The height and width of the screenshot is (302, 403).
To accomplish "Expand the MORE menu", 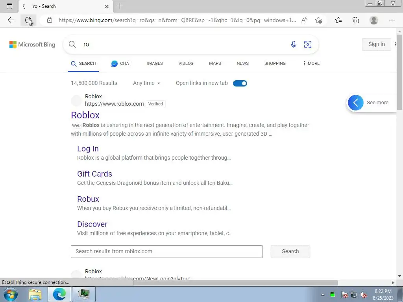I will pyautogui.click(x=311, y=63).
